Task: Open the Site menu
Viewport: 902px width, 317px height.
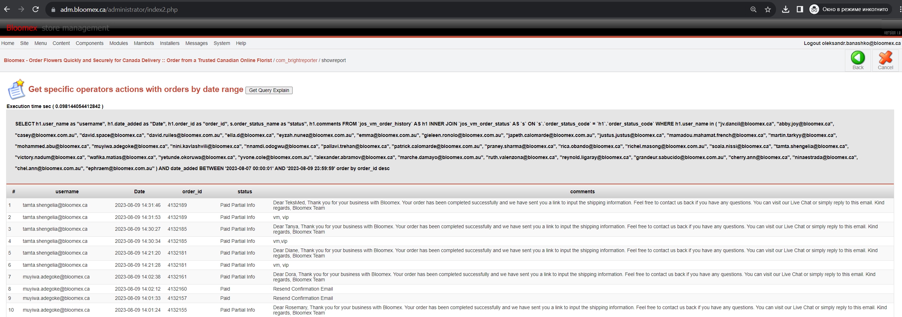Action: click(x=24, y=43)
